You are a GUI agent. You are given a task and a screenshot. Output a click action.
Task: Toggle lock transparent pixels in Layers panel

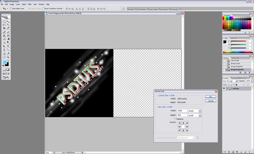point(229,85)
